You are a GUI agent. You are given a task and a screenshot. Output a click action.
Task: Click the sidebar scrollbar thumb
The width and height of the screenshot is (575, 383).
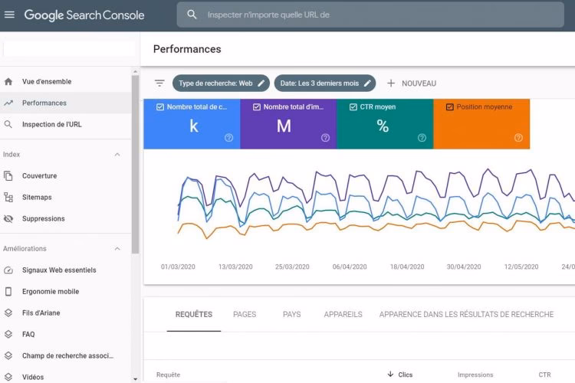[x=135, y=164]
